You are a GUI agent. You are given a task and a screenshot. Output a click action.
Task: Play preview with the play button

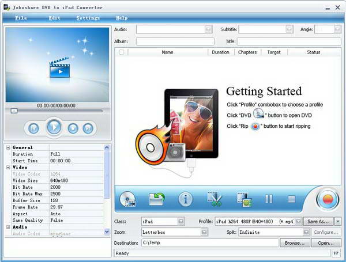(54, 127)
